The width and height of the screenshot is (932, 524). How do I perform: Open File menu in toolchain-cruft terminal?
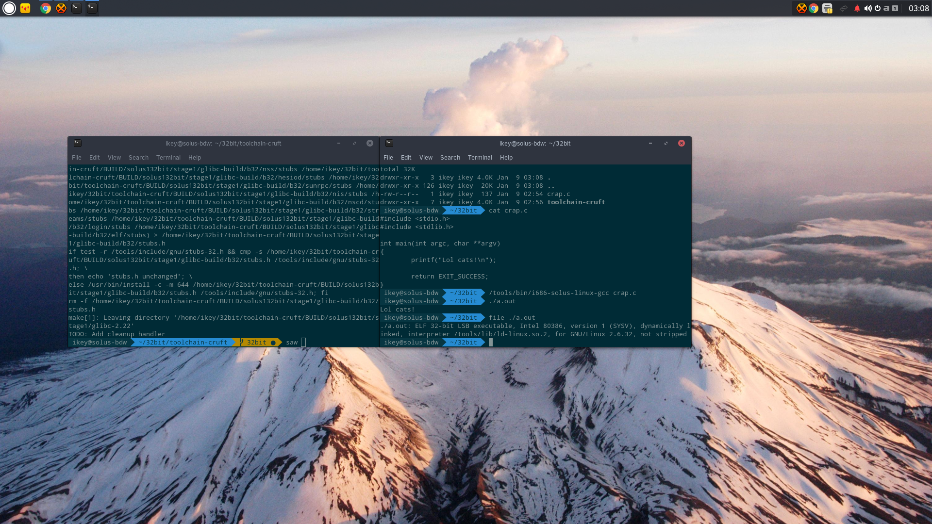[77, 158]
